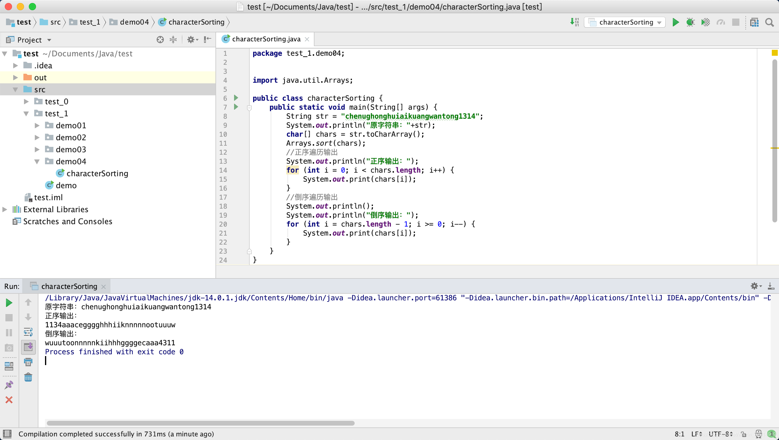Open Project panel settings gear

point(192,40)
